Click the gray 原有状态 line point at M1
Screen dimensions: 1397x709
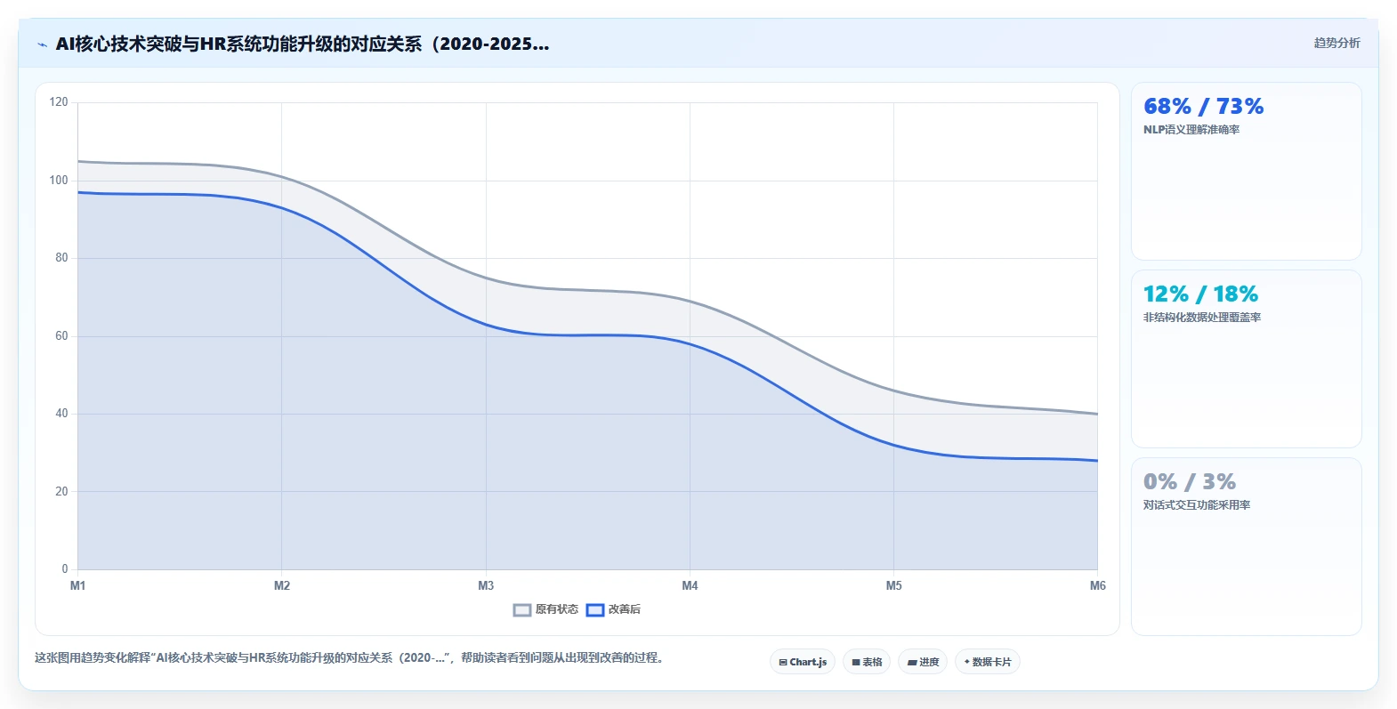point(78,161)
